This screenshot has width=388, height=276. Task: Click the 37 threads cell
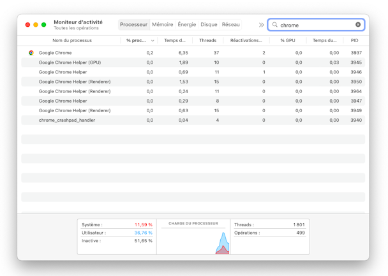pyautogui.click(x=216, y=53)
